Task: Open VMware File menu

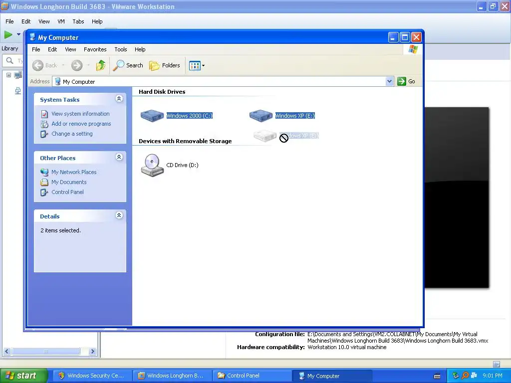Action: (9, 21)
